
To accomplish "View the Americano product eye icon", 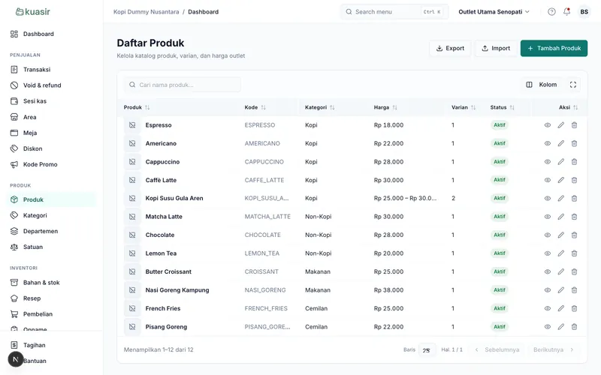I will (x=548, y=143).
